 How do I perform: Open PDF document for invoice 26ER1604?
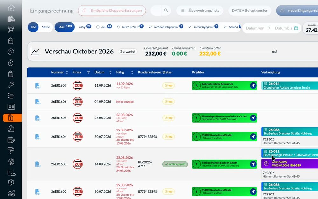(x=38, y=137)
